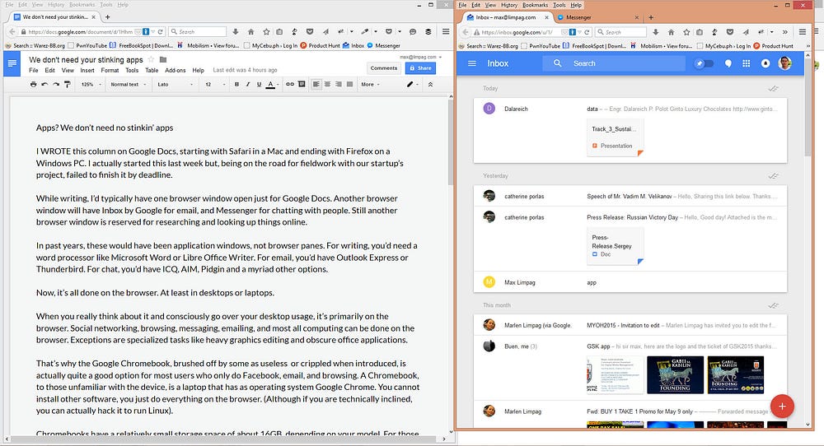
Task: Open Downloads arrow in the Docs browser window
Action: (236, 31)
